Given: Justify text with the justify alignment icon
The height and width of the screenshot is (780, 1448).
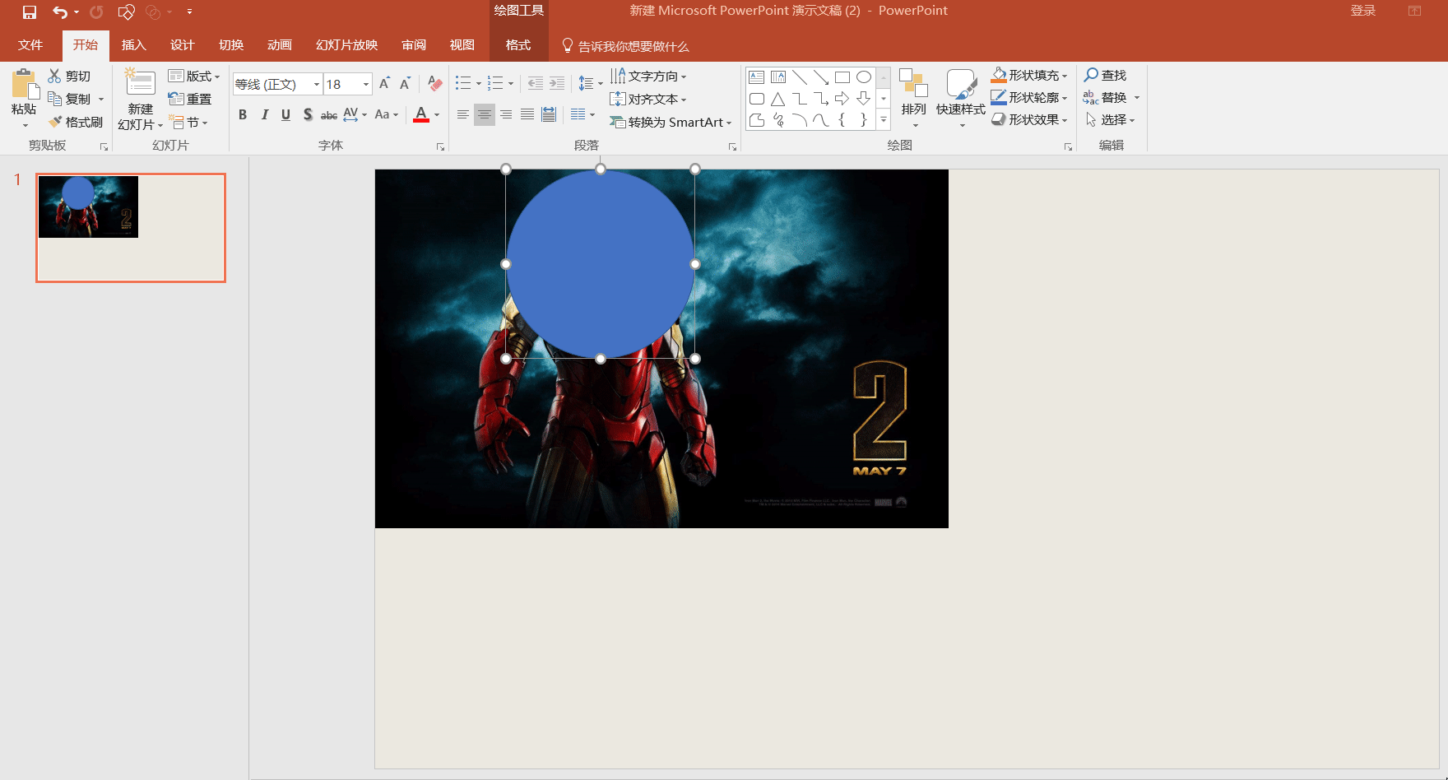Looking at the screenshot, I should pos(527,114).
